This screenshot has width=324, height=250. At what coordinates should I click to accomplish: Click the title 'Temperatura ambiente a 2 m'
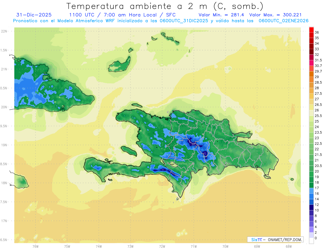(x=138, y=6)
